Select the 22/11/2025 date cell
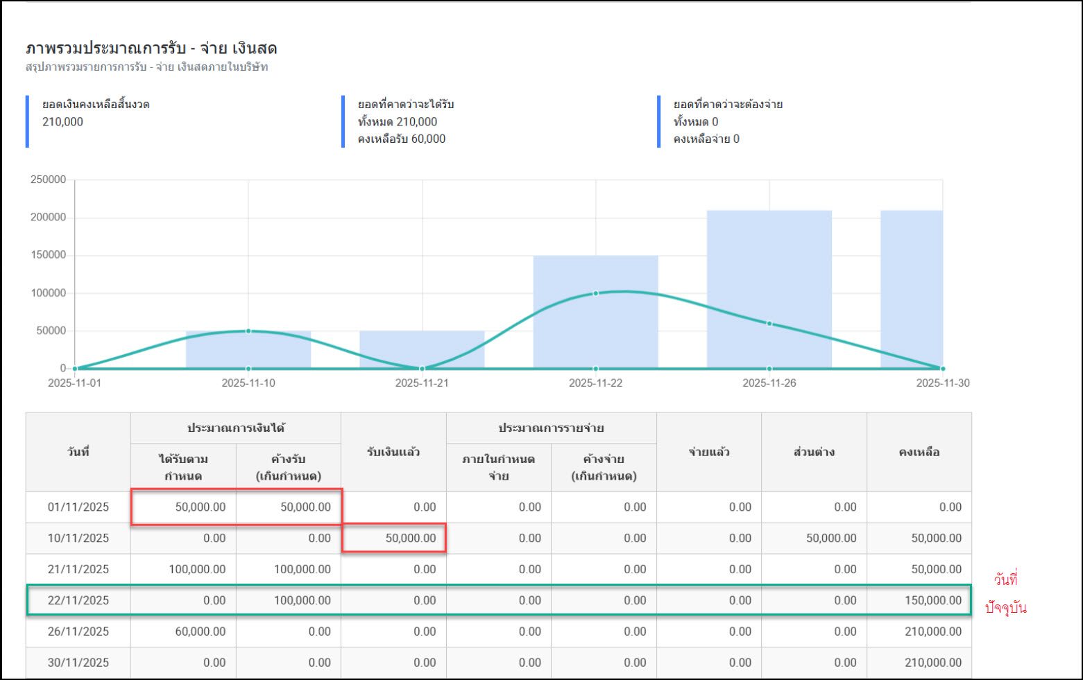The width and height of the screenshot is (1083, 680). (x=78, y=600)
